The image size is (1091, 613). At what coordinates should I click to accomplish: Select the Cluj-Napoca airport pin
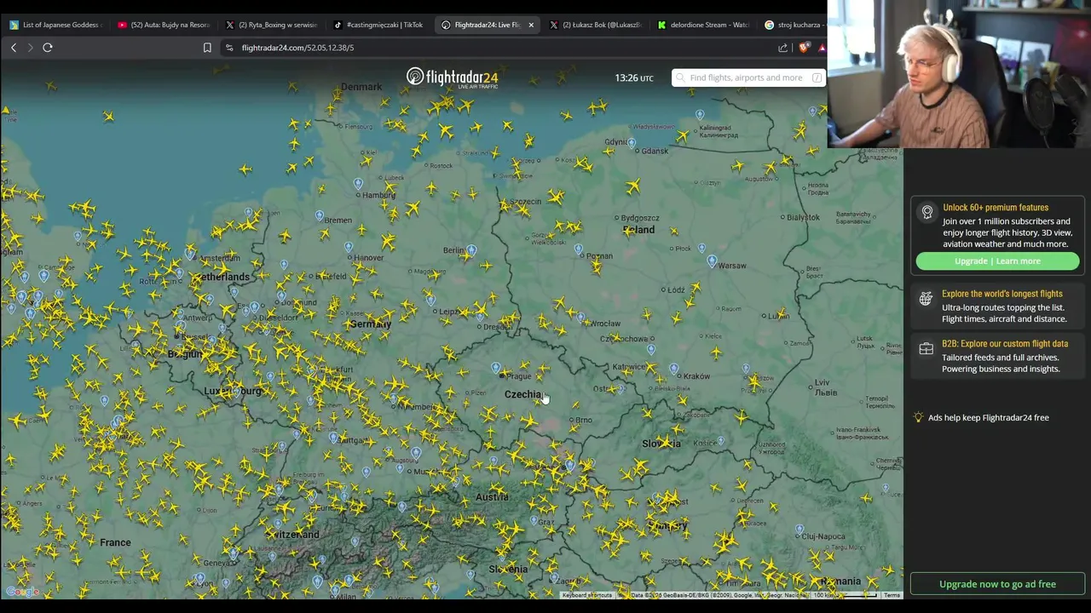tap(799, 529)
